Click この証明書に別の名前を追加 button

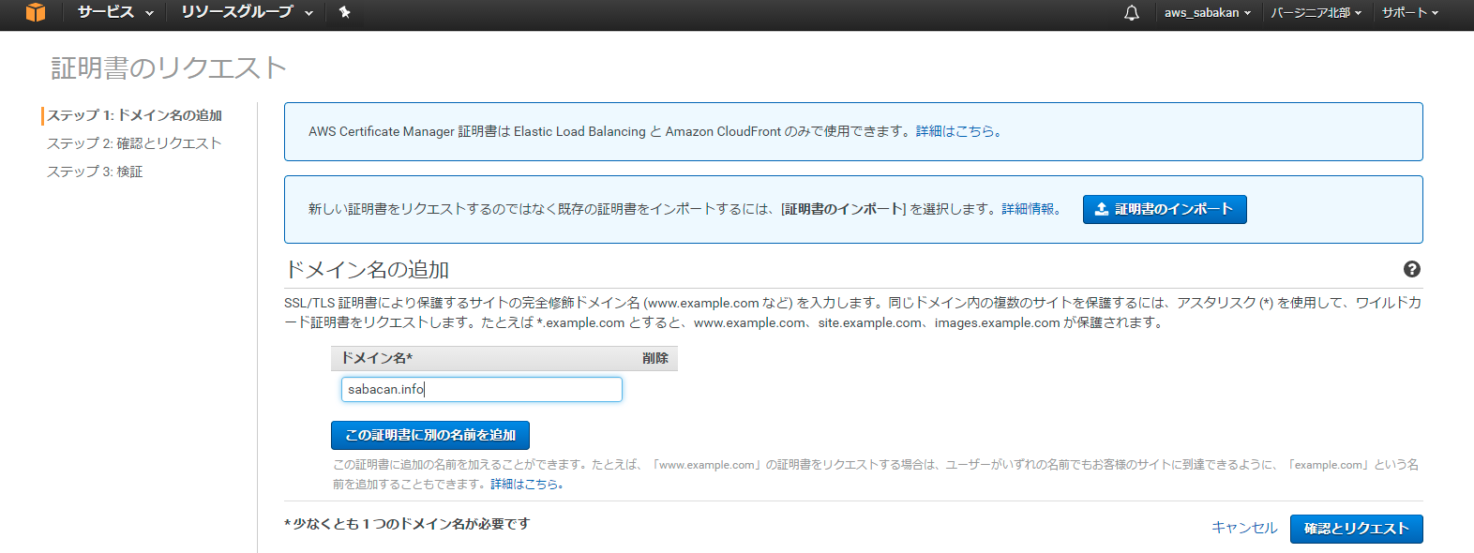coord(430,435)
